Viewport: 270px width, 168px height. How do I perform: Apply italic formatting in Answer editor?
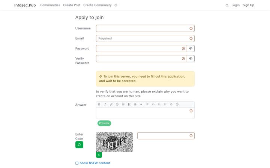[x=105, y=105]
